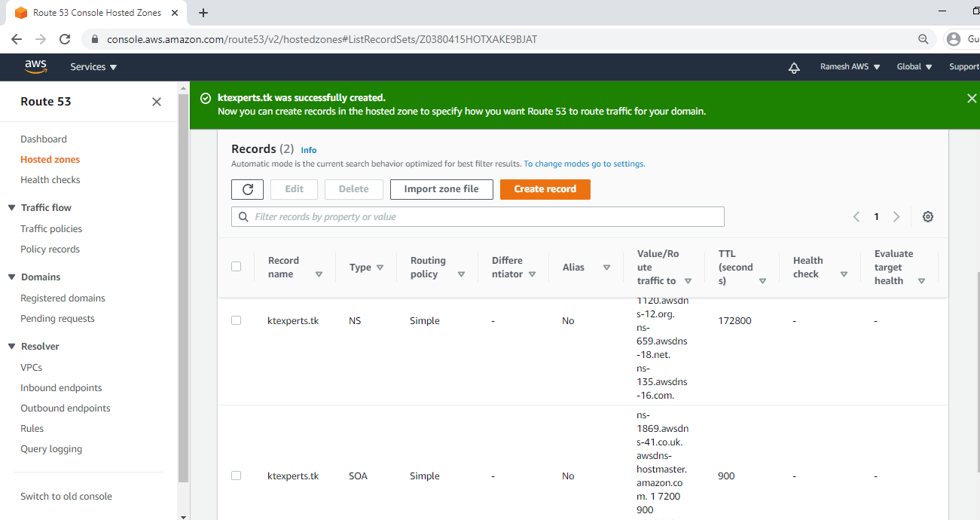The height and width of the screenshot is (520, 980).
Task: Open the Global region dropdown
Action: 914,67
